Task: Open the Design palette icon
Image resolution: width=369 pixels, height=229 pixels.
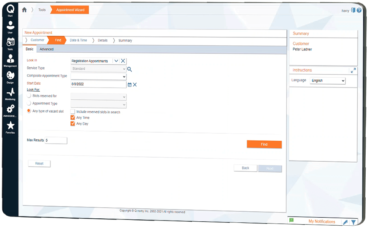Action: click(x=10, y=77)
